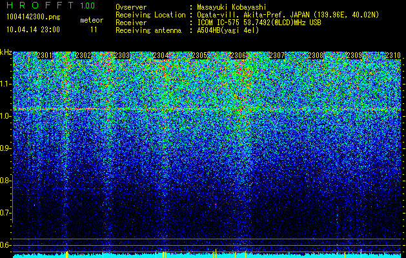Viewport: 406px width, 258px height.
Task: Click the 2301 time marker label
Action: click(x=45, y=55)
